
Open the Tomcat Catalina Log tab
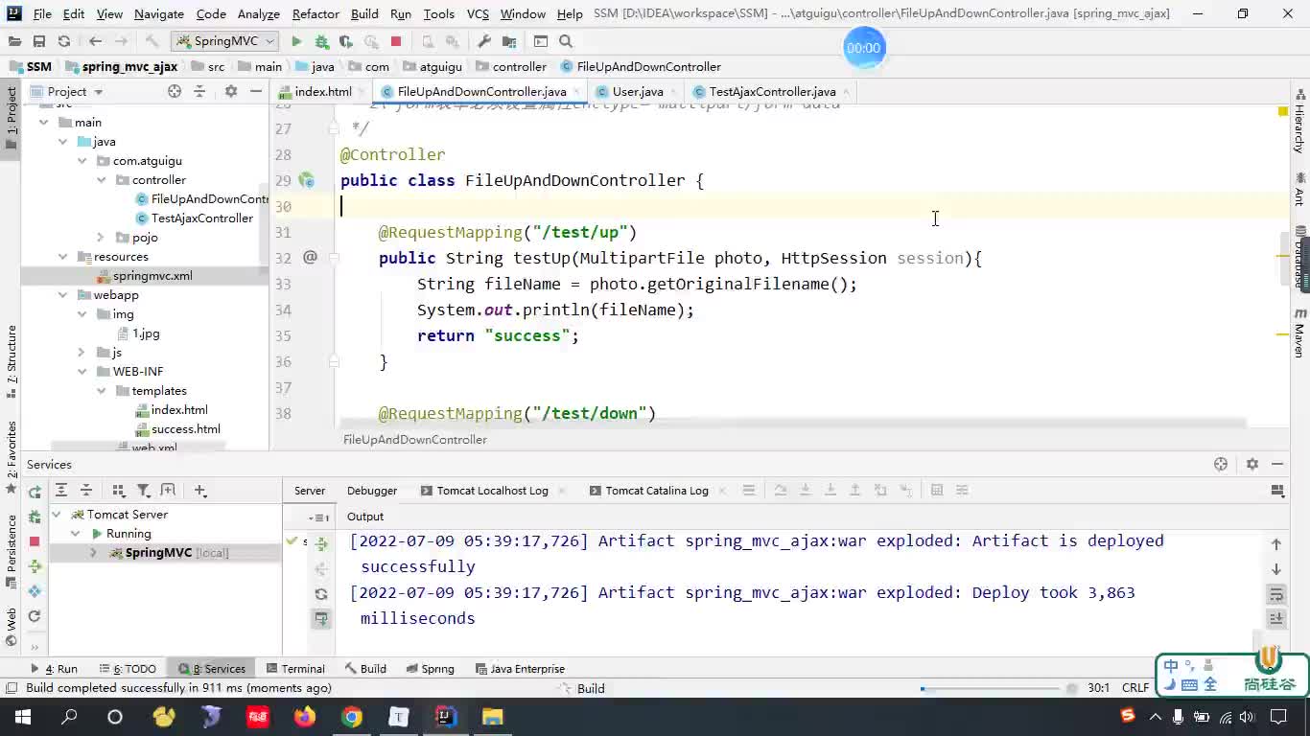[x=657, y=490]
